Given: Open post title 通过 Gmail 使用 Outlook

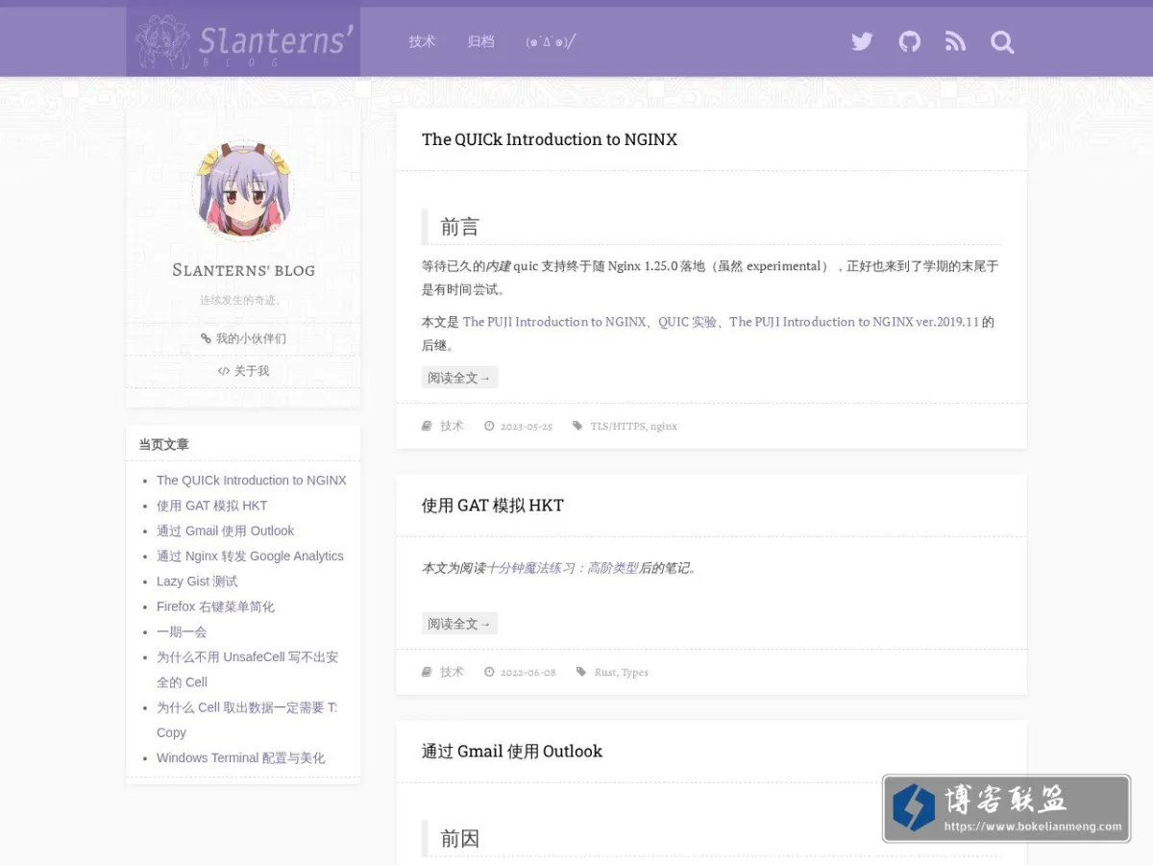Looking at the screenshot, I should [x=512, y=752].
